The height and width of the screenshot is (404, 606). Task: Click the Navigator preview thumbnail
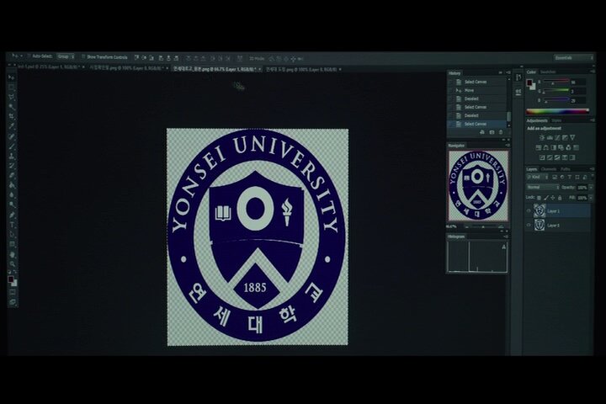tap(477, 185)
